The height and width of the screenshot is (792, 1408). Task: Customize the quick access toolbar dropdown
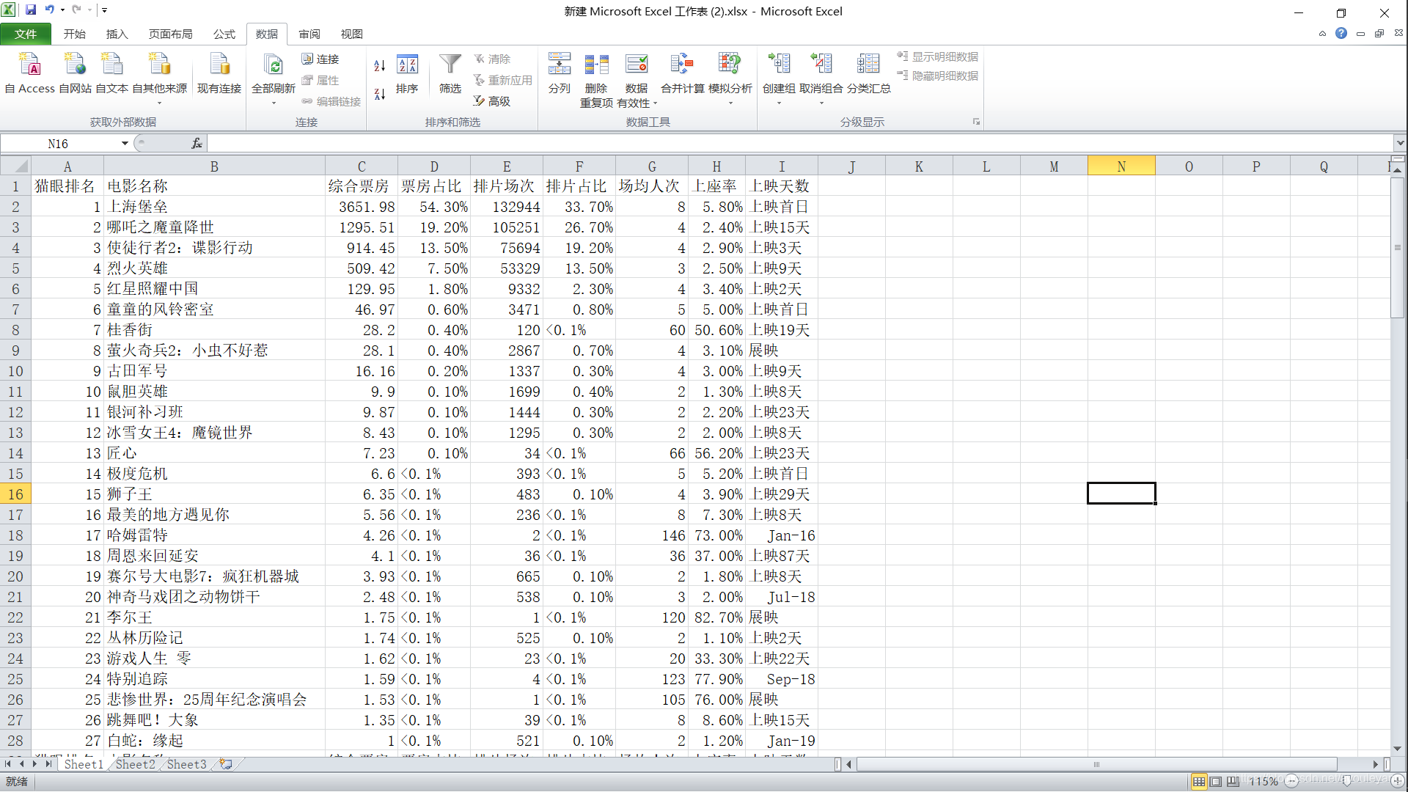[105, 10]
